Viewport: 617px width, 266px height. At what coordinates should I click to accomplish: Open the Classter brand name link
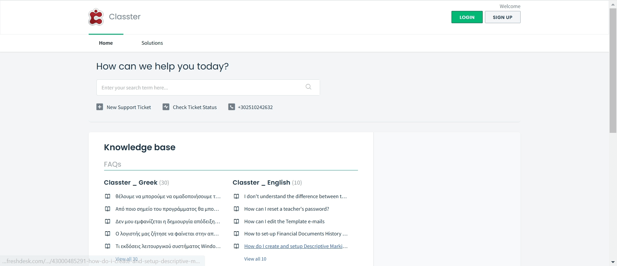tap(125, 17)
